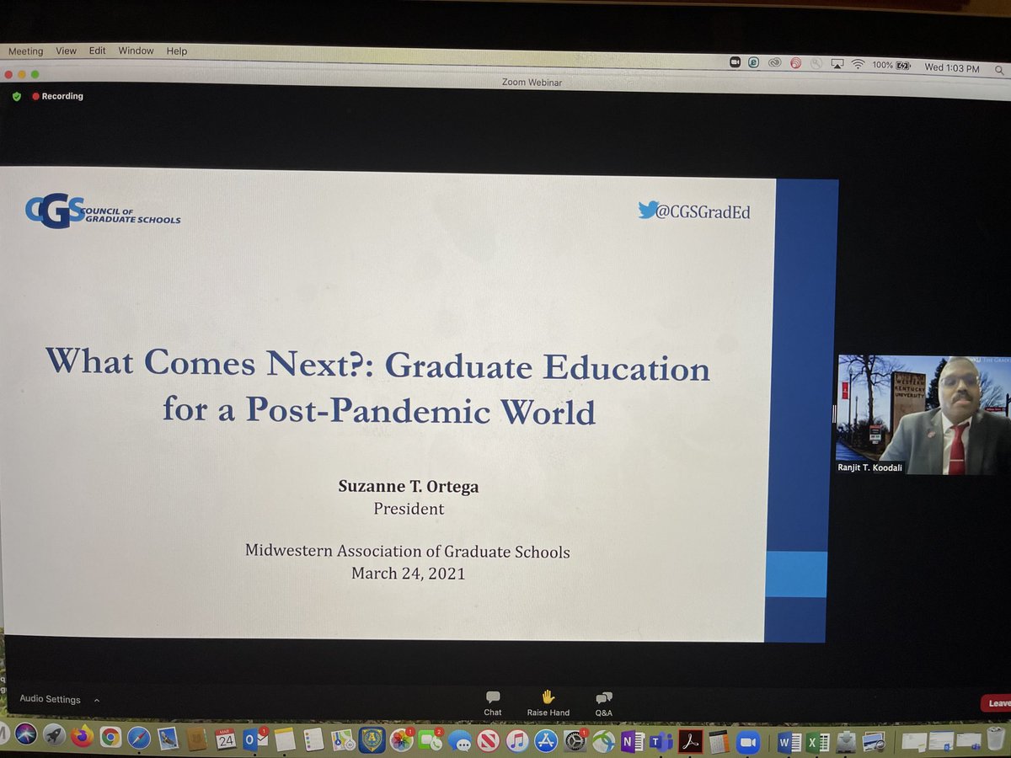Open the Chat panel in Zoom
Image resolution: width=1011 pixels, height=758 pixels.
pyautogui.click(x=493, y=702)
